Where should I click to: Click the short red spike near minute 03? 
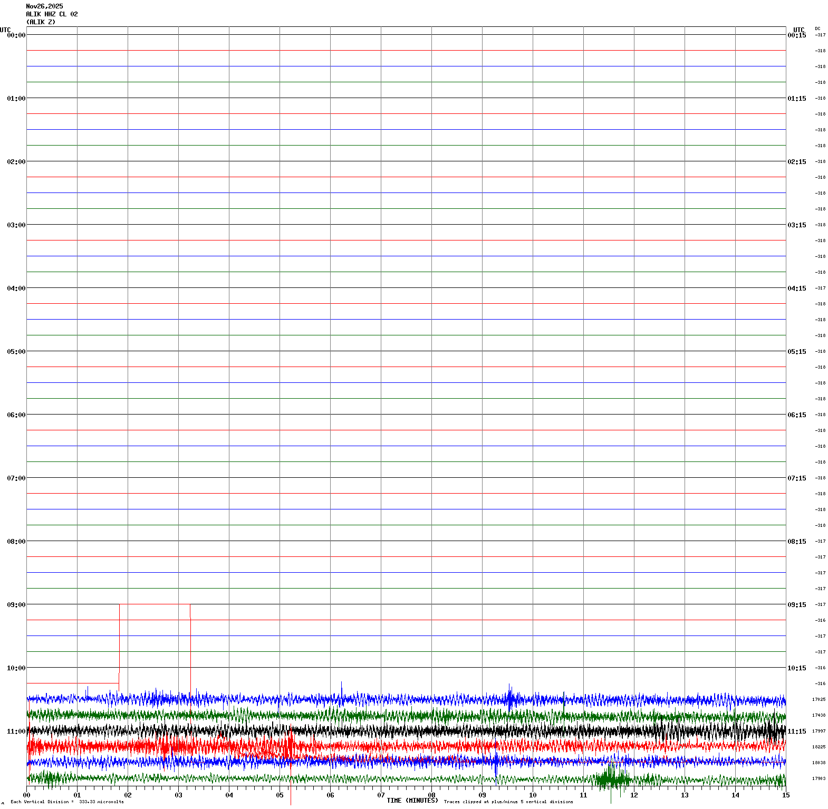190,611
